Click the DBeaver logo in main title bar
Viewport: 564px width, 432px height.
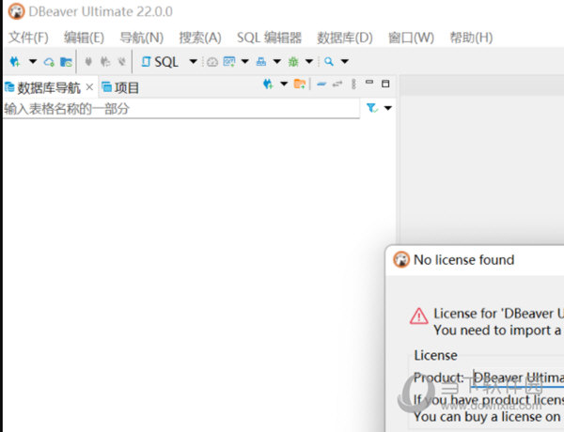(x=16, y=11)
